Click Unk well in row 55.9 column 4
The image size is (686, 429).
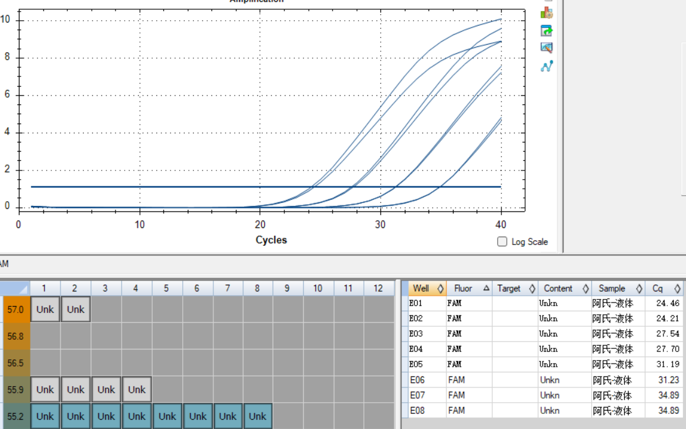coord(137,389)
